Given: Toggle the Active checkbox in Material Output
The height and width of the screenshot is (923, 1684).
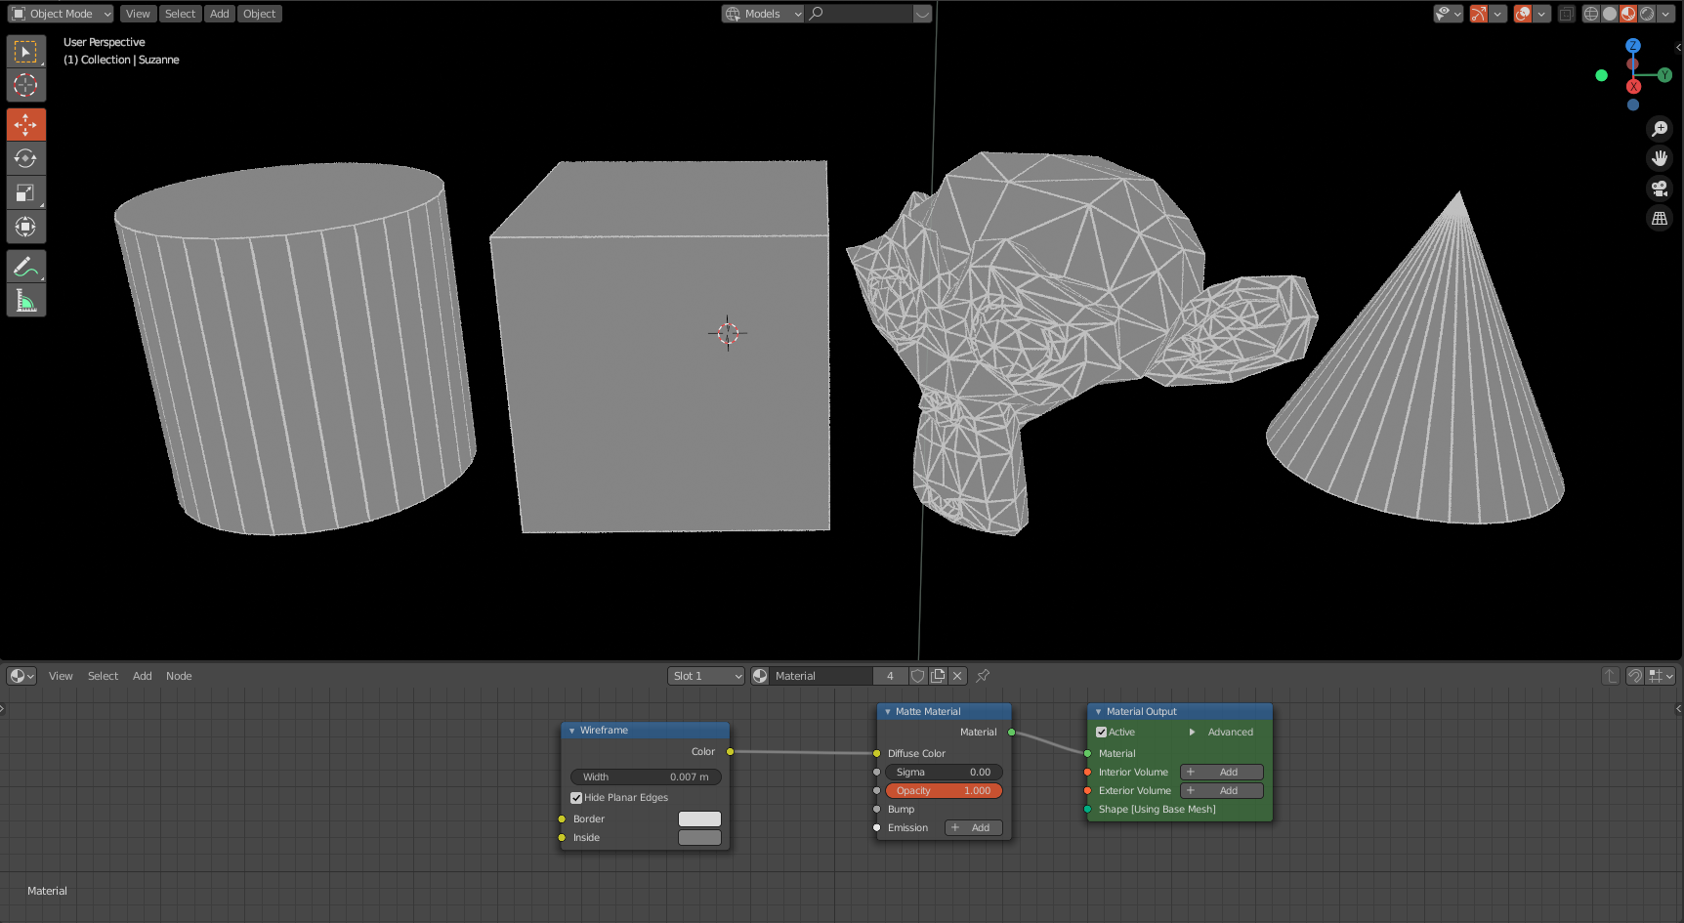Looking at the screenshot, I should 1102,733.
